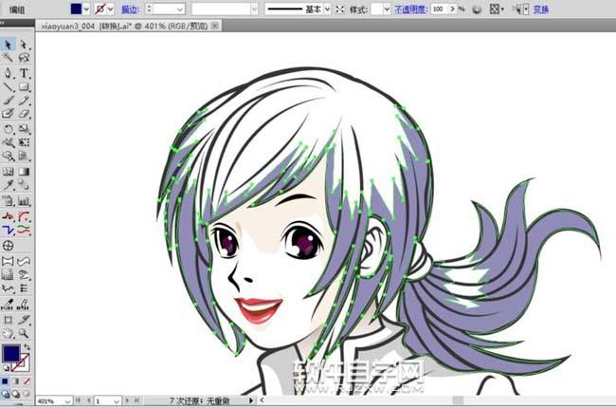Close the xiaoyuan3_004 document tab
The width and height of the screenshot is (616, 408).
215,26
